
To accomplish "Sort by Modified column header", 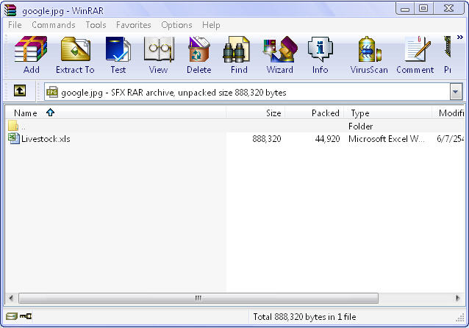I will coord(448,113).
